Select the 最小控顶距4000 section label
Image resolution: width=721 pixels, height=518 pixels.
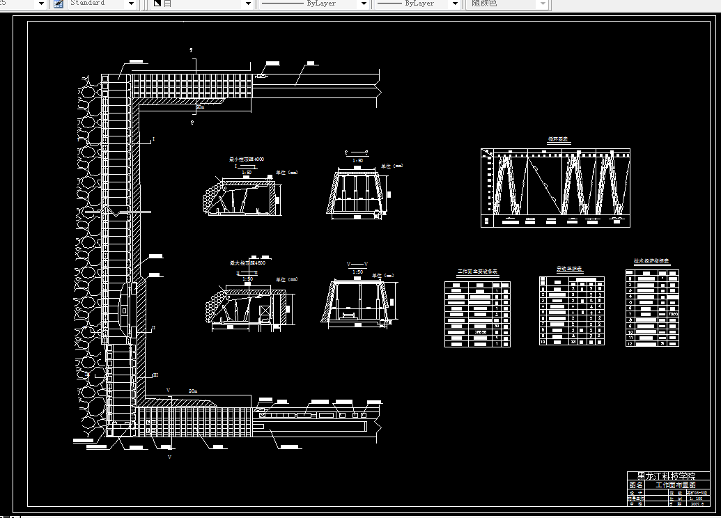[x=247, y=159]
